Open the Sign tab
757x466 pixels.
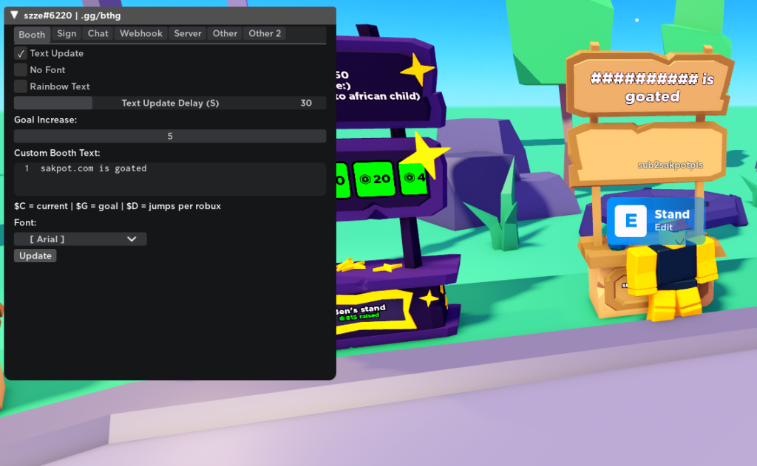click(x=67, y=33)
